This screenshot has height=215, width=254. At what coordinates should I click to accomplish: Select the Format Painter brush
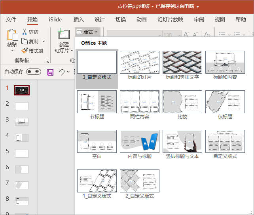pos(25,51)
